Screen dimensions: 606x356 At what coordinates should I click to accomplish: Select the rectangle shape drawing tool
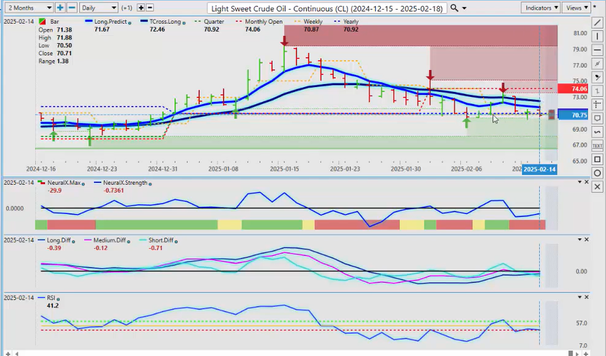[x=598, y=159]
